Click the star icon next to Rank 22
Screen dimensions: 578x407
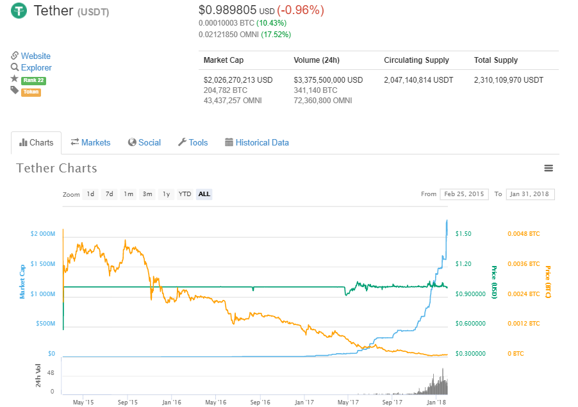14,79
